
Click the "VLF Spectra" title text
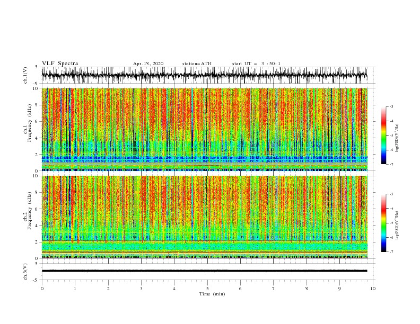click(x=60, y=64)
